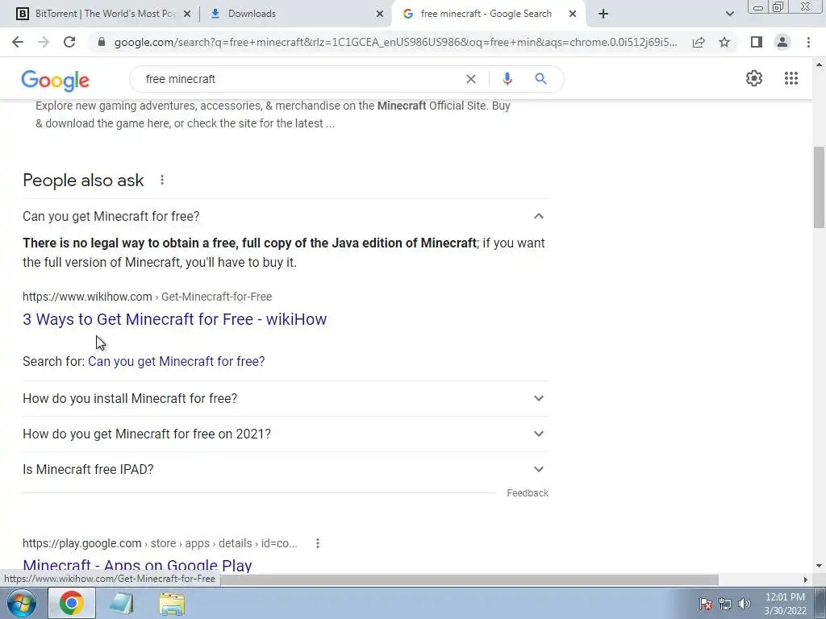Click the taskbar clock showing 12:01 PM
Viewport: 826px width, 619px height.
[x=785, y=604]
